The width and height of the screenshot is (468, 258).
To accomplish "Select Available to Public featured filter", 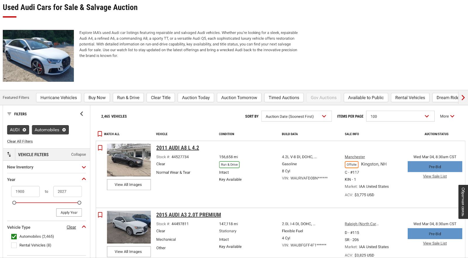I will point(366,97).
